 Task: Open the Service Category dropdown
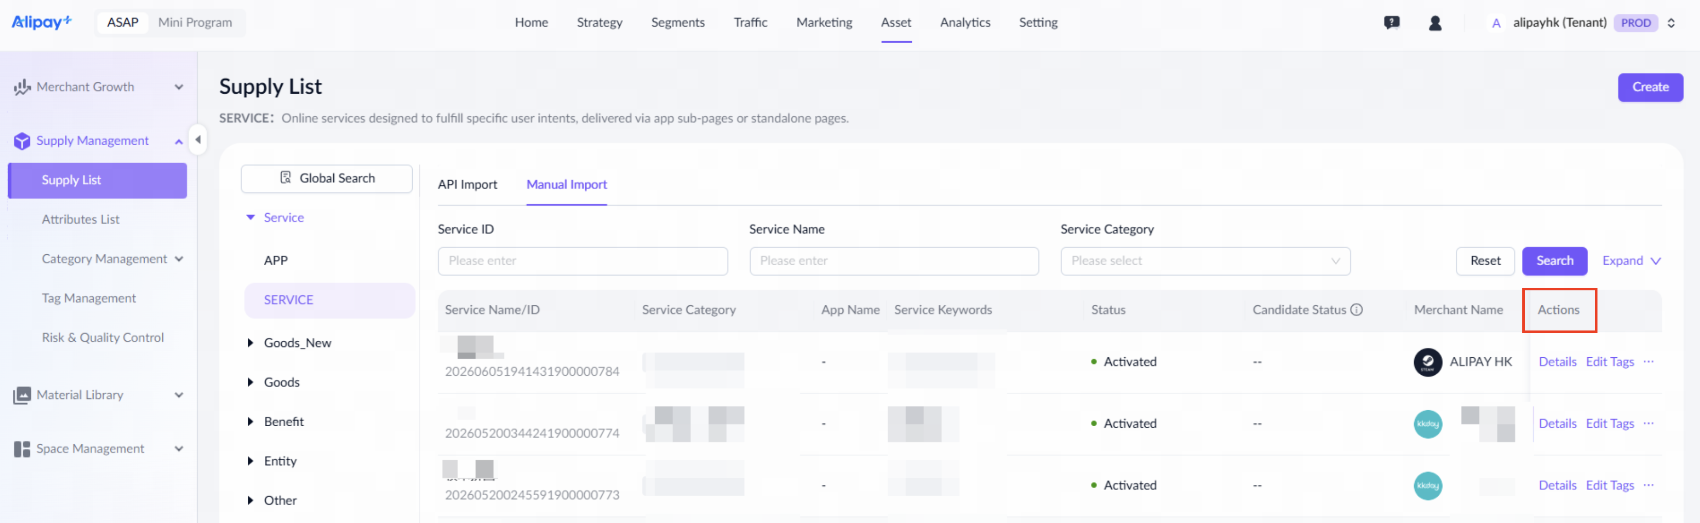point(1205,261)
